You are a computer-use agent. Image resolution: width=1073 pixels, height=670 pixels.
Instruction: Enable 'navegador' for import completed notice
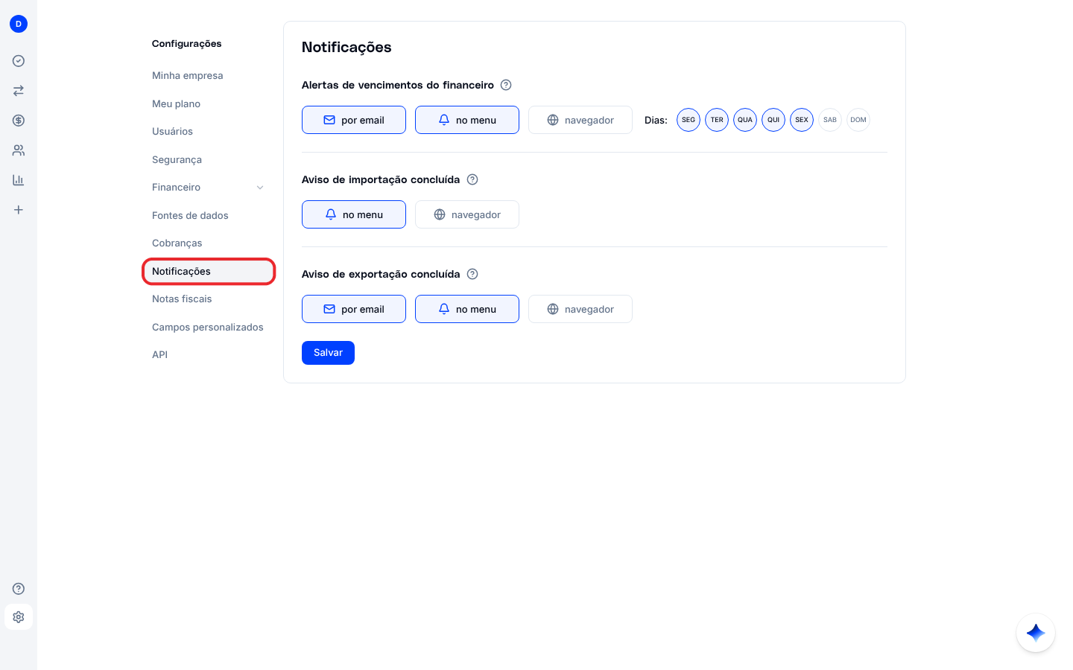(467, 214)
